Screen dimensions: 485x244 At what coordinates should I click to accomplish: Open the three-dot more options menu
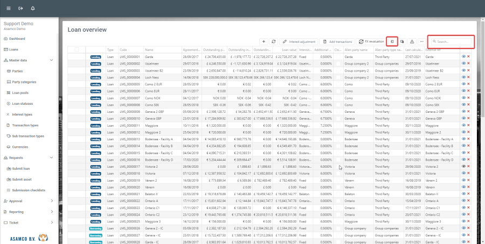(x=421, y=41)
